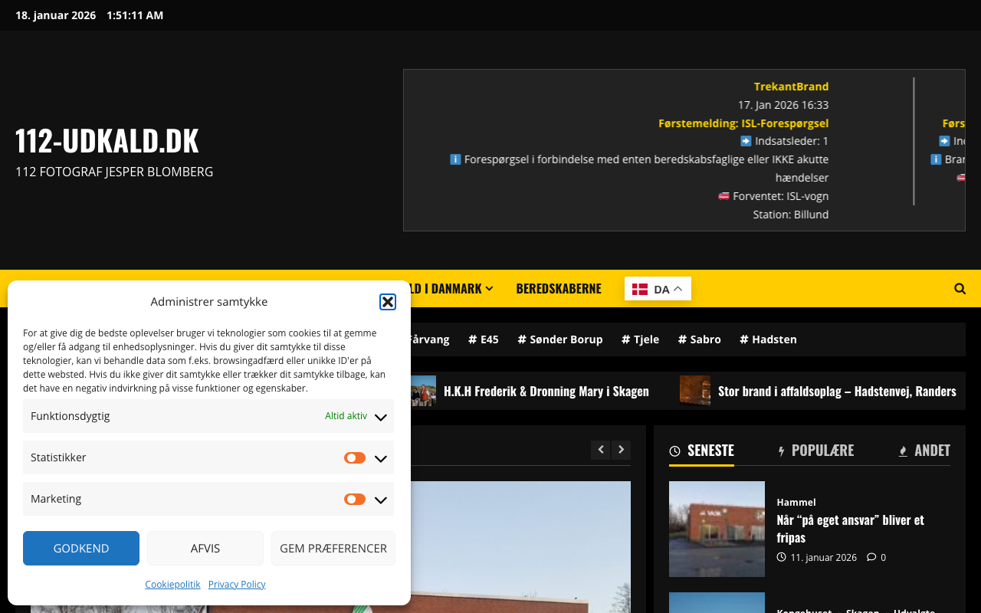Click the '18. januar 2026' date text
Image resolution: width=981 pixels, height=613 pixels.
tap(55, 15)
